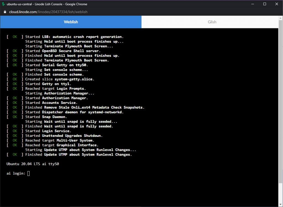Click the line 'Started OpenBSD Secure Shell server.'
The image size is (283, 207).
click(63, 51)
